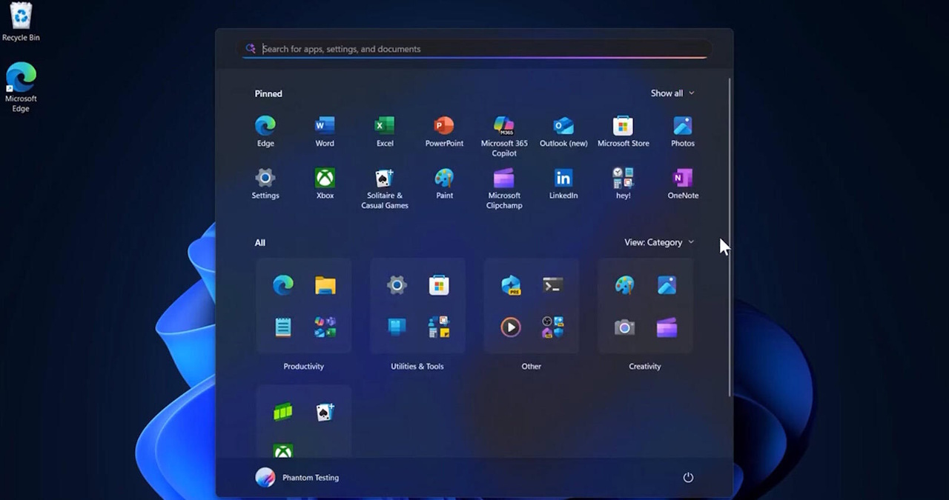Open the View: Category dropdown

tap(658, 242)
